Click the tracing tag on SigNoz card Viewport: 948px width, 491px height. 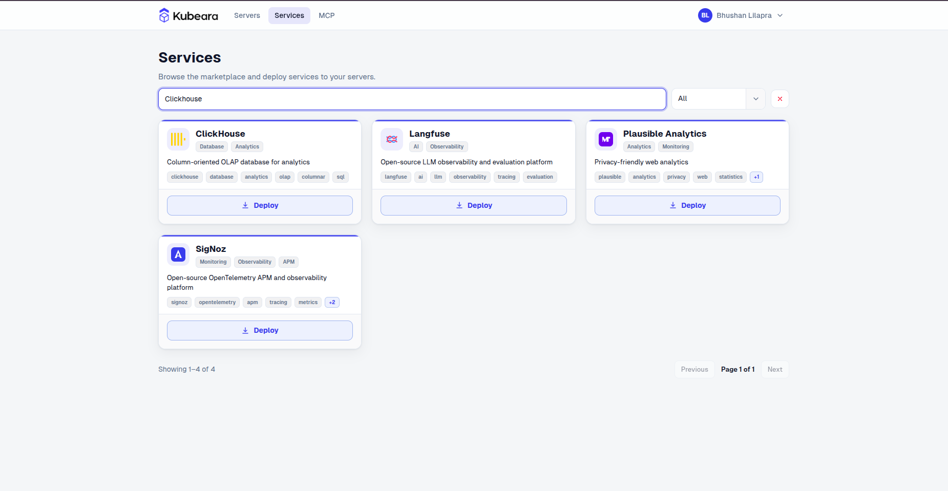point(279,303)
